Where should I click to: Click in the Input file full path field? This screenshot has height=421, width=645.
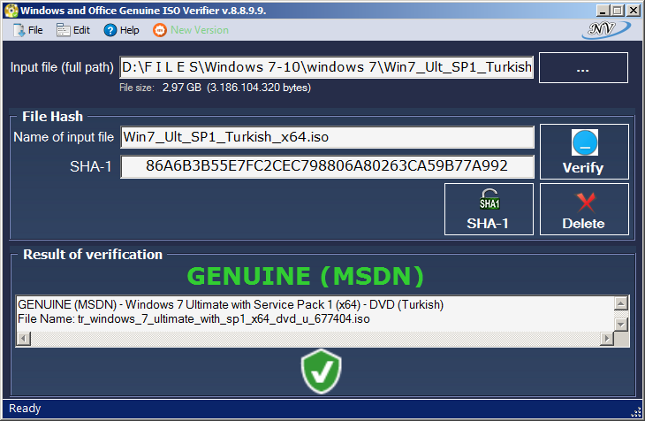click(327, 67)
